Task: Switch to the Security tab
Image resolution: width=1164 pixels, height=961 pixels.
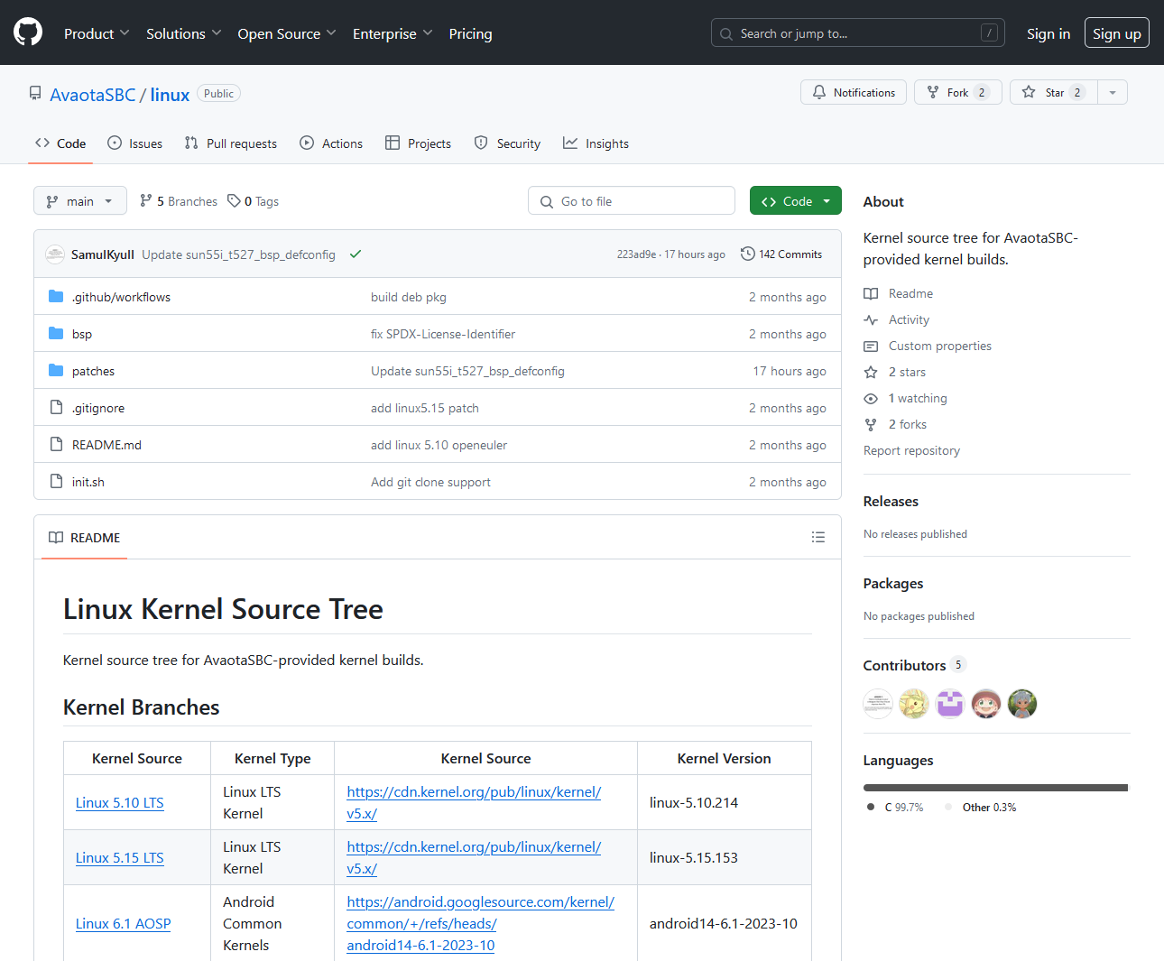Action: (x=507, y=143)
